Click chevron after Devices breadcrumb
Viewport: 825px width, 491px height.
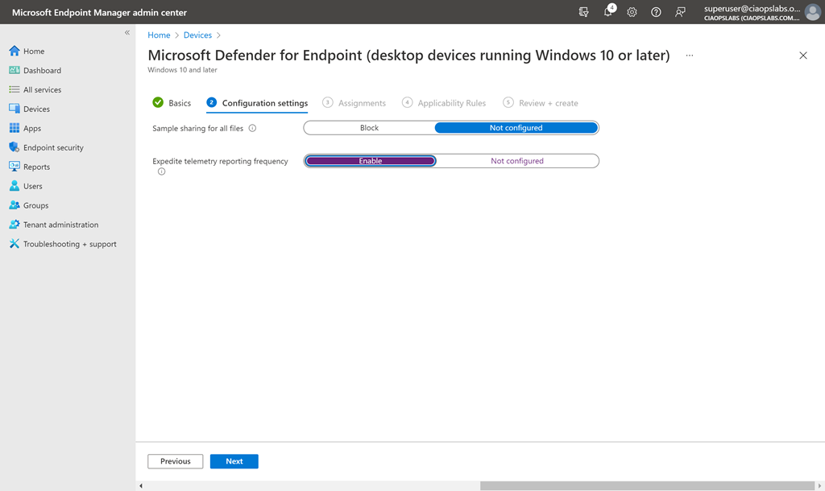coord(218,35)
